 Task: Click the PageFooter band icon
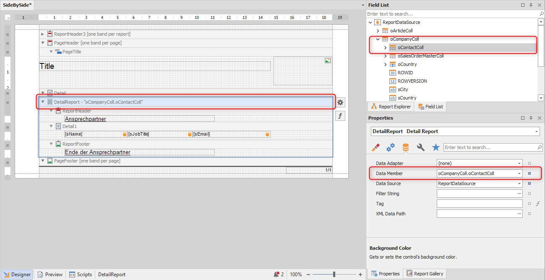pos(50,161)
